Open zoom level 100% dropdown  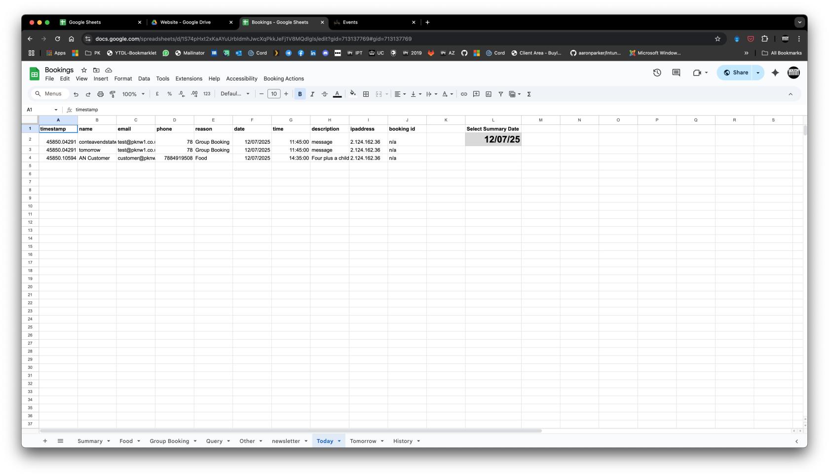point(134,94)
